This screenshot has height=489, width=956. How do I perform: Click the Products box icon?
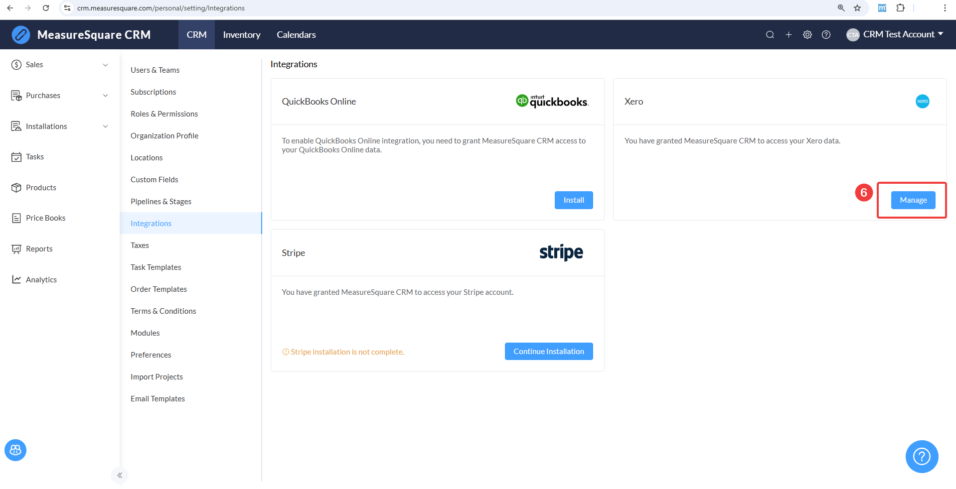click(16, 188)
